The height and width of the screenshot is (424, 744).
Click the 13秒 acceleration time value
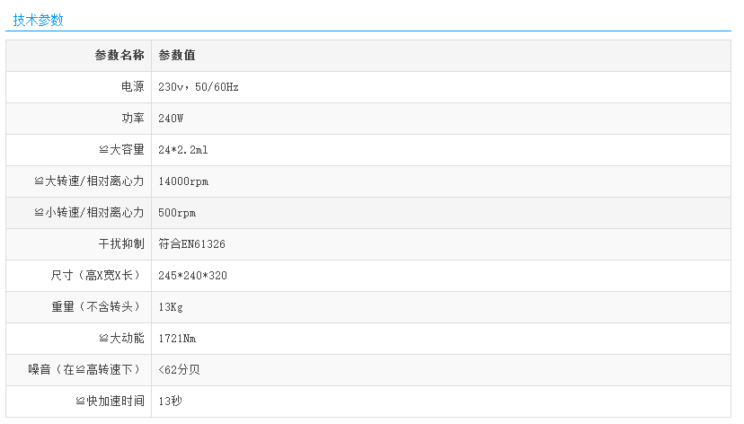[170, 402]
